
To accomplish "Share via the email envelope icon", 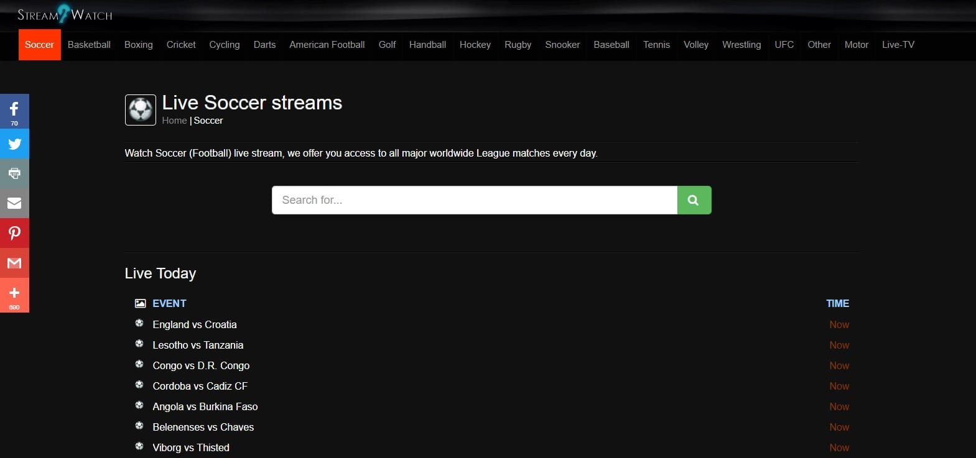I will 14,203.
